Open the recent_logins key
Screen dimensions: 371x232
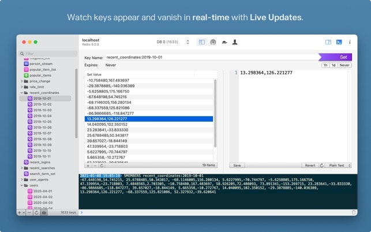click(40, 162)
